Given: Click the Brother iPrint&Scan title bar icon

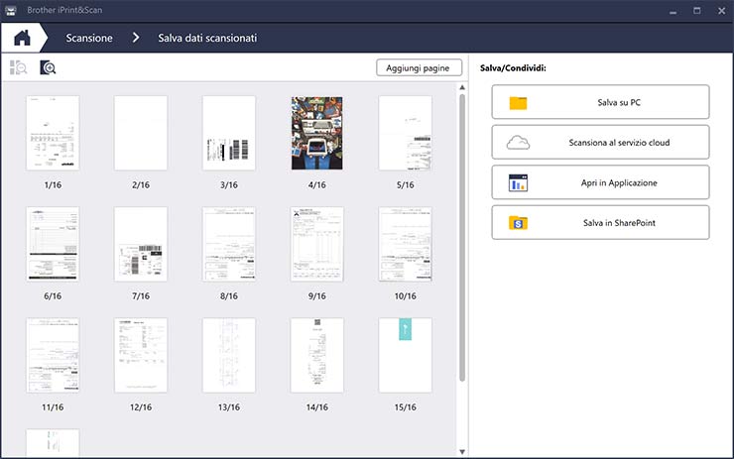Looking at the screenshot, I should [x=10, y=10].
